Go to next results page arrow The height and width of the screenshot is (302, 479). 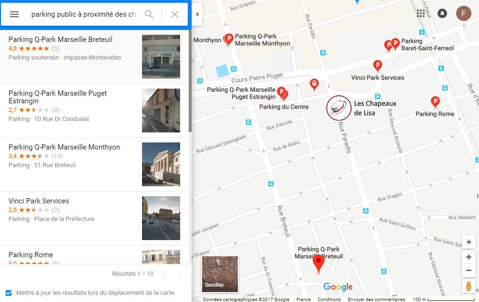click(x=179, y=274)
